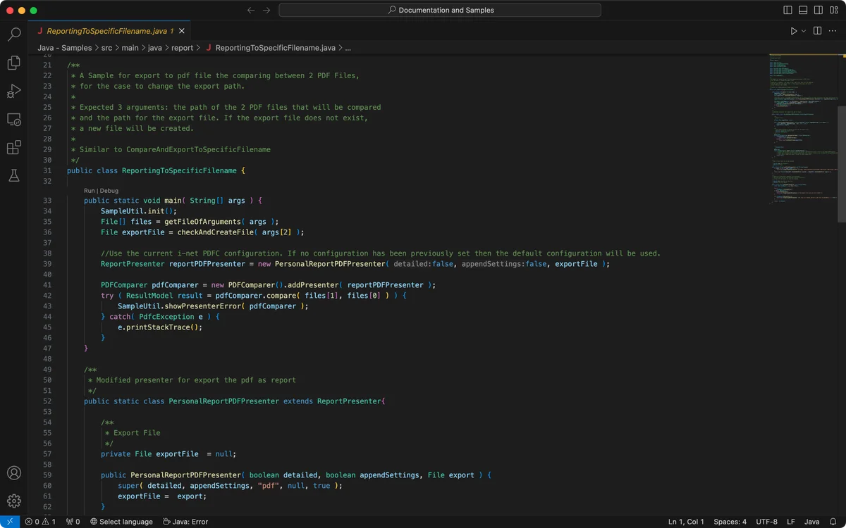
Task: Click the 'report' breadcrumb folder
Action: pyautogui.click(x=182, y=48)
